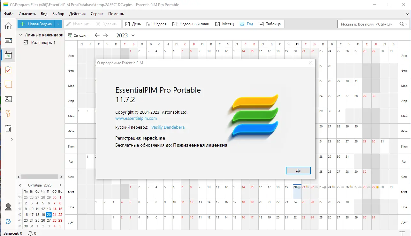Click today's highlighted October 20 year-grid cell
This screenshot has width=411, height=236.
pyautogui.click(x=297, y=192)
